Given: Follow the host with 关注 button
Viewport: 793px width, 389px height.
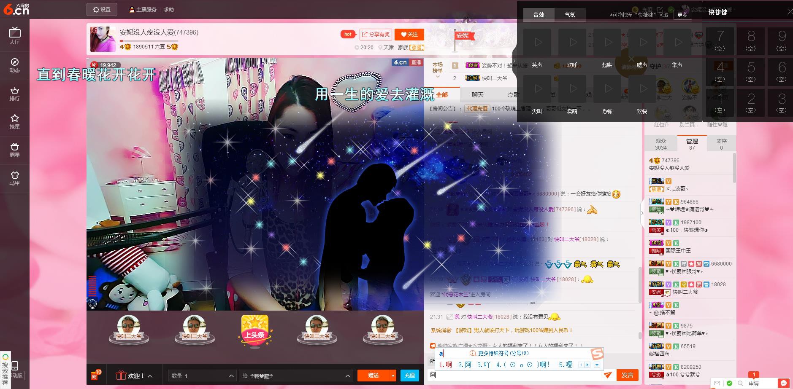Looking at the screenshot, I should tap(409, 35).
